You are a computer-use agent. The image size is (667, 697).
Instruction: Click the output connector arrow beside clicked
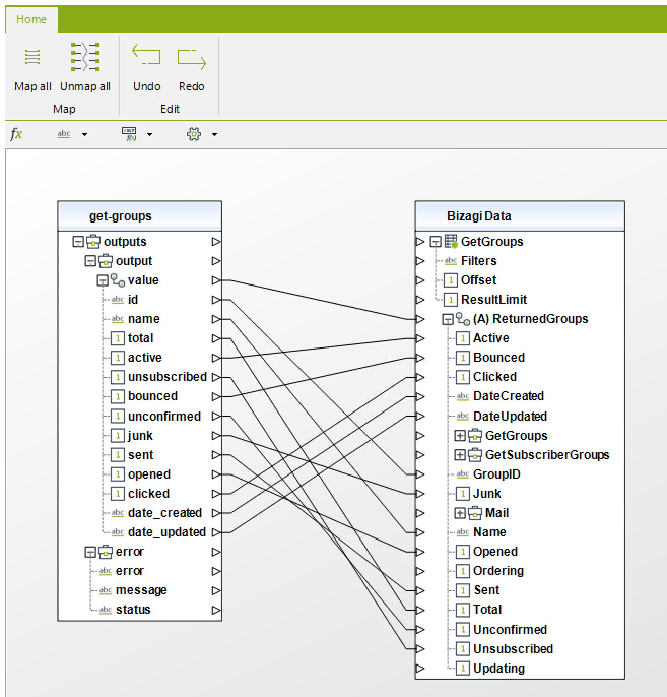[216, 493]
